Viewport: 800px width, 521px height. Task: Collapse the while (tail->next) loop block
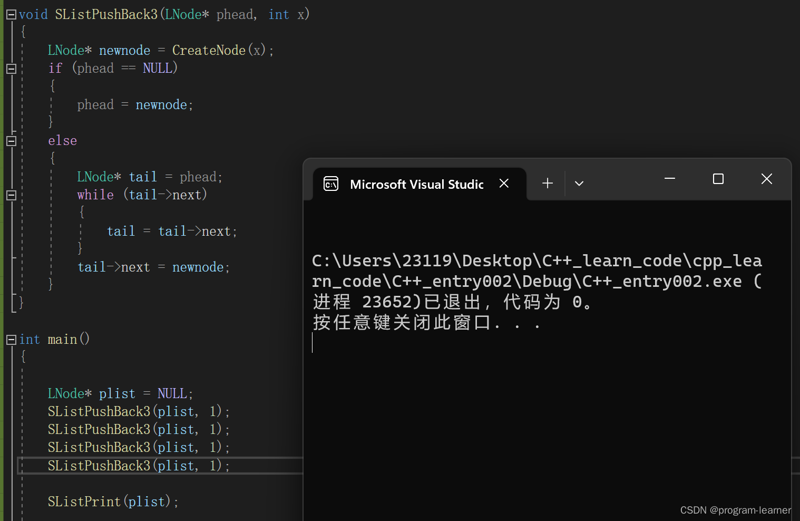click(11, 195)
